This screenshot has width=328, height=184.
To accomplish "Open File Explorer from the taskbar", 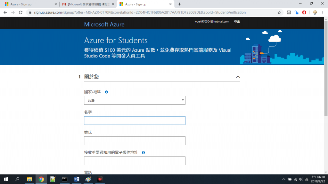I will pos(29,179).
